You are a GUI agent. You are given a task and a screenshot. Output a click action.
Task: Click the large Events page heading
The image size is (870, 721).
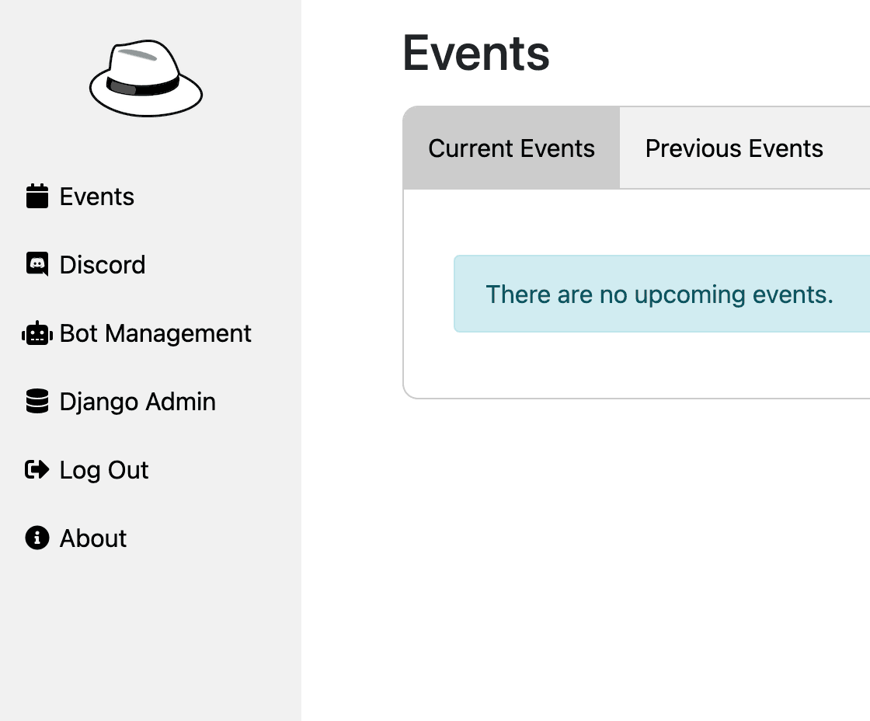click(476, 54)
